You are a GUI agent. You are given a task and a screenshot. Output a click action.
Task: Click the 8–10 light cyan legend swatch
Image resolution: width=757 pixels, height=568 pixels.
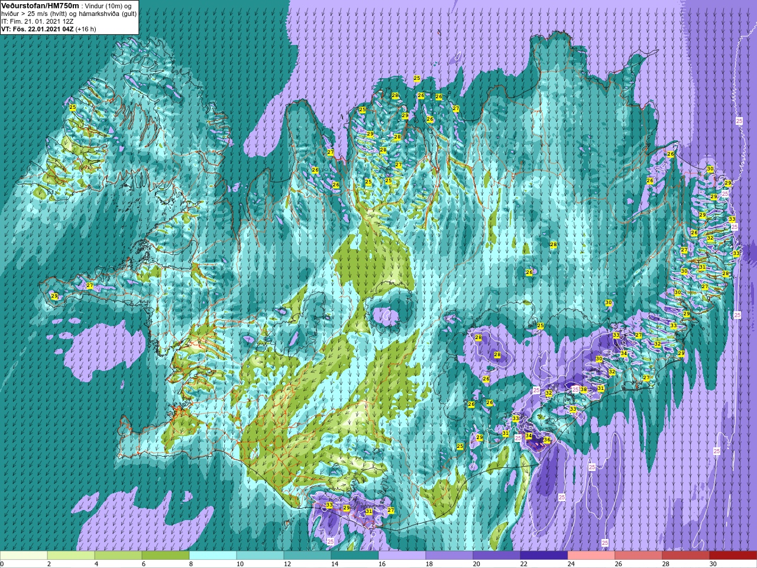pyautogui.click(x=213, y=556)
